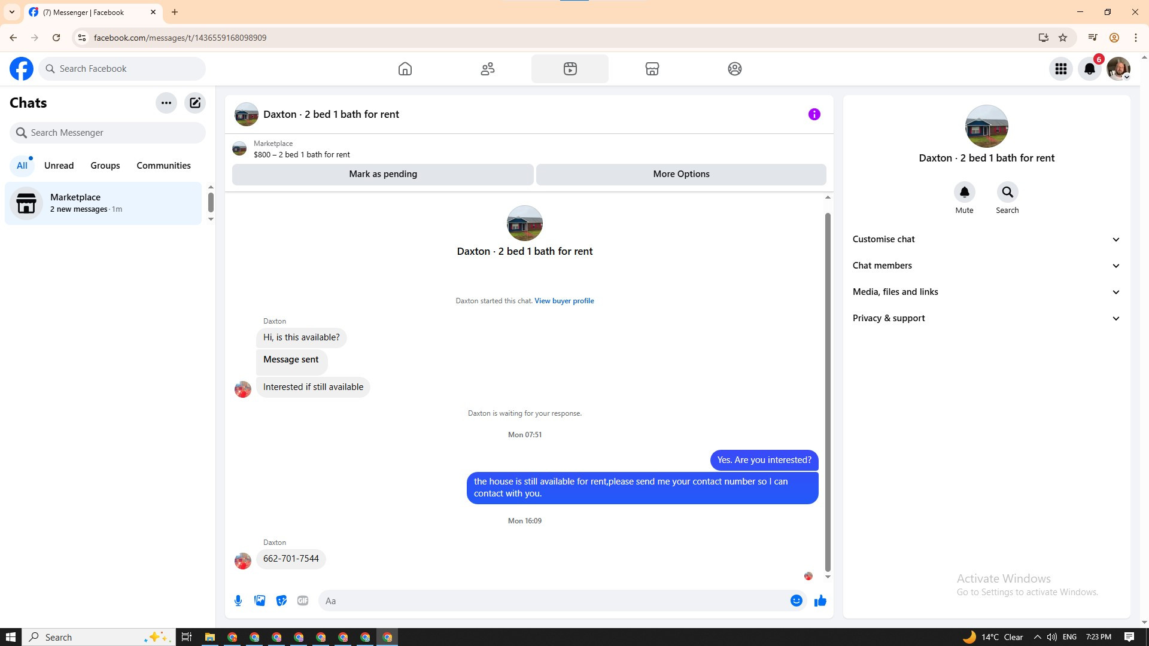Compose a new message icon

point(195,103)
